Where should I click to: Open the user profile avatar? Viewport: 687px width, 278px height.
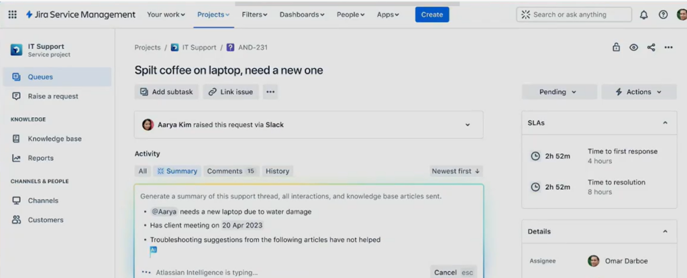pos(682,15)
